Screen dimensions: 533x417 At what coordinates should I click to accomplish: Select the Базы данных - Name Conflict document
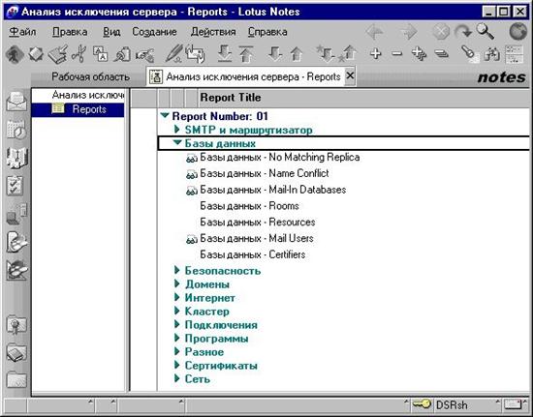point(265,173)
